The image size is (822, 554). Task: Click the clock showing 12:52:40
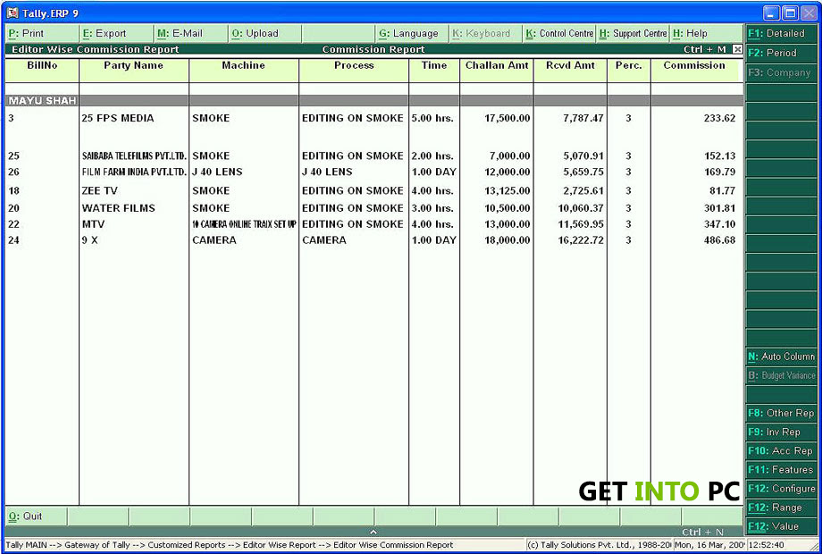pos(767,545)
